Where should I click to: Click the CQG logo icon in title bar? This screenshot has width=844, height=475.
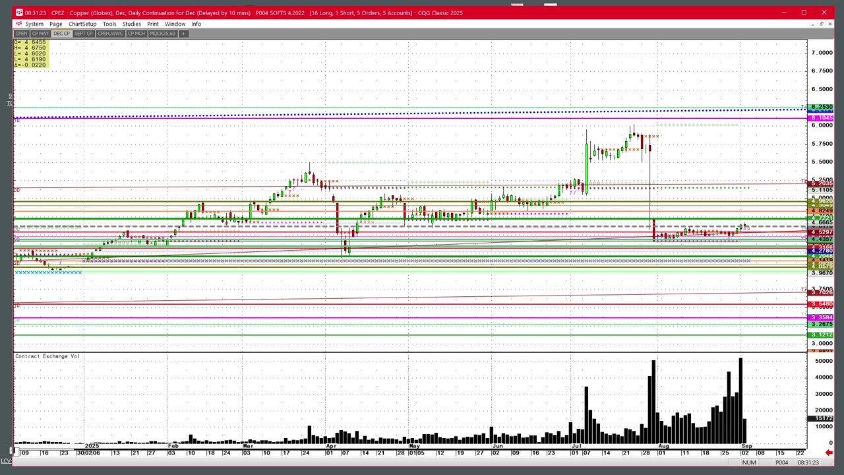tap(19, 13)
